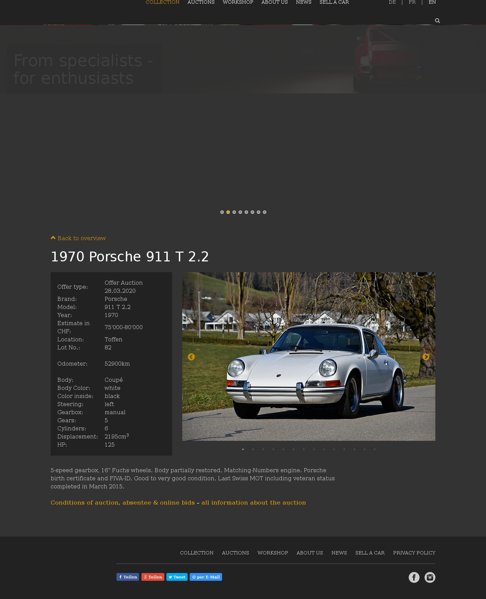Select third hero slider dot
486x599 pixels.
234,212
